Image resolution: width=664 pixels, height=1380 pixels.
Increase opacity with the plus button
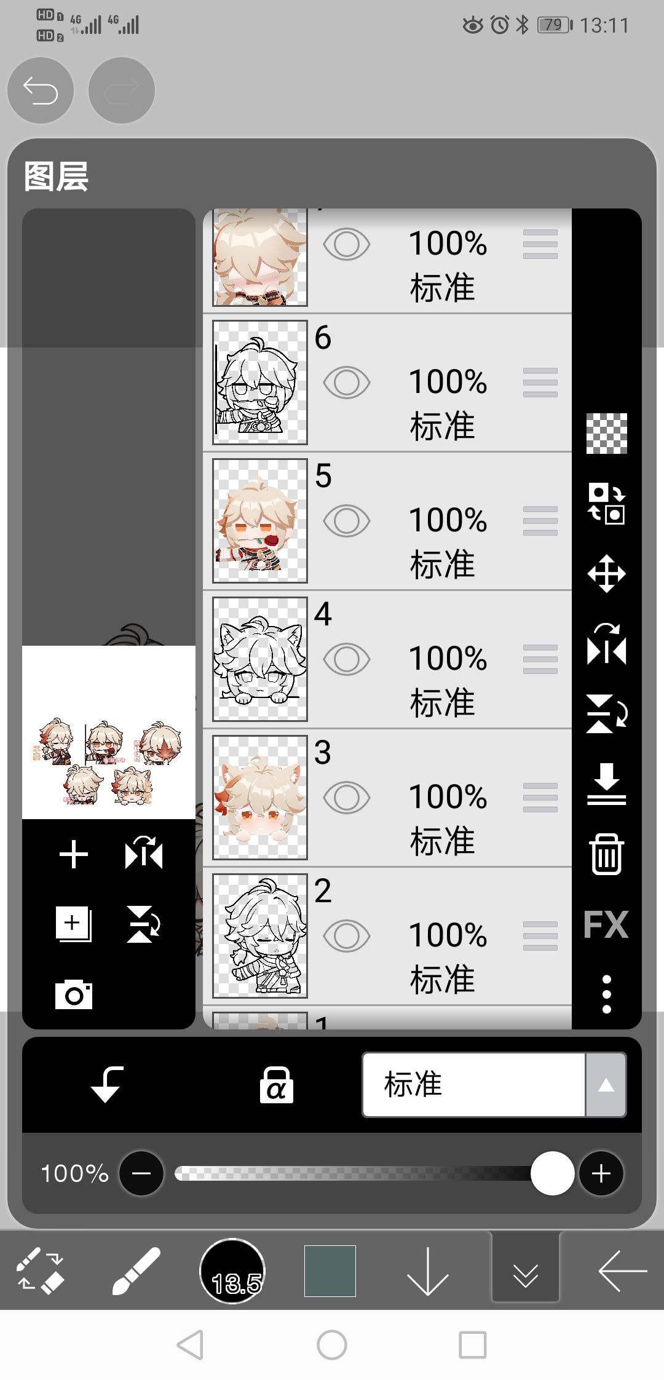(x=601, y=1173)
